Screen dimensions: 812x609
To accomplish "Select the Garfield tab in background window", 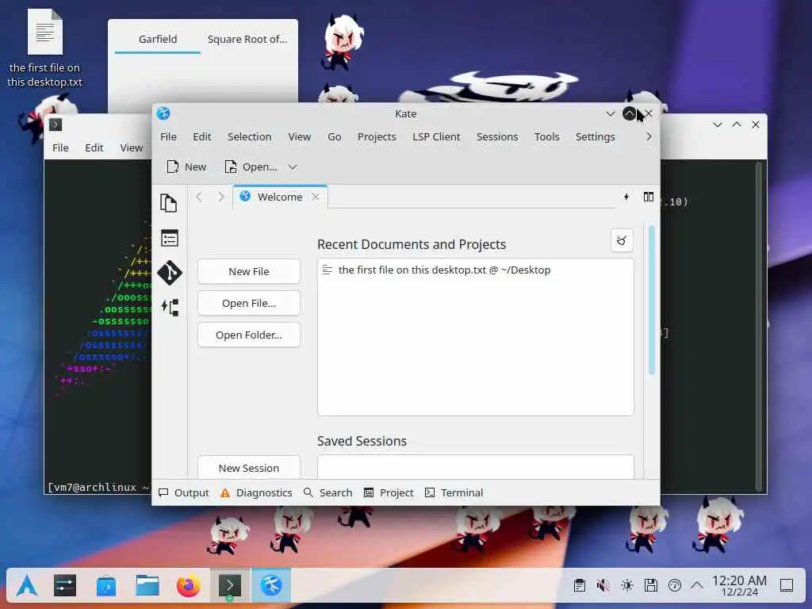I will (x=158, y=39).
